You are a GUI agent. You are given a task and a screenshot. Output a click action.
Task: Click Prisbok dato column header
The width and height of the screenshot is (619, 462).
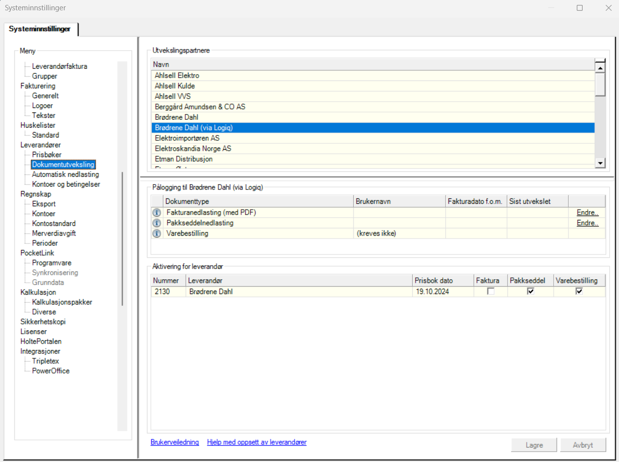[x=443, y=281]
